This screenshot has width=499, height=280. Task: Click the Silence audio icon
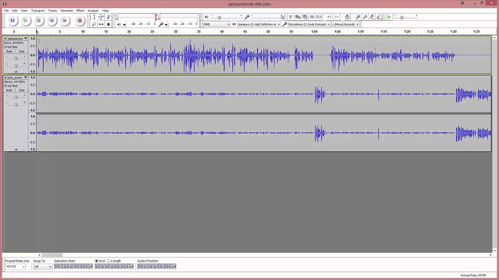pyautogui.click(x=319, y=17)
